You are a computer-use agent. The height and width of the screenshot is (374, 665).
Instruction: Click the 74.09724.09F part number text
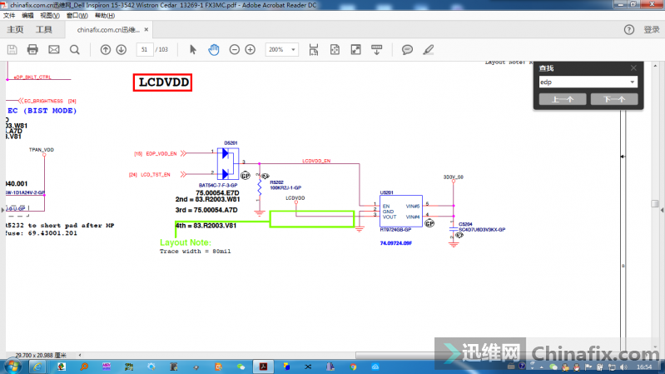(x=395, y=243)
